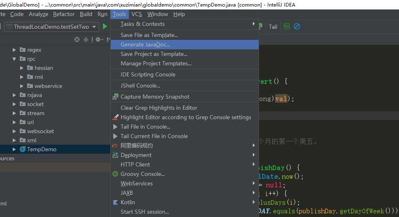Click the Grep highlight editor icon
This screenshot has width=399, height=217.
coord(116,117)
